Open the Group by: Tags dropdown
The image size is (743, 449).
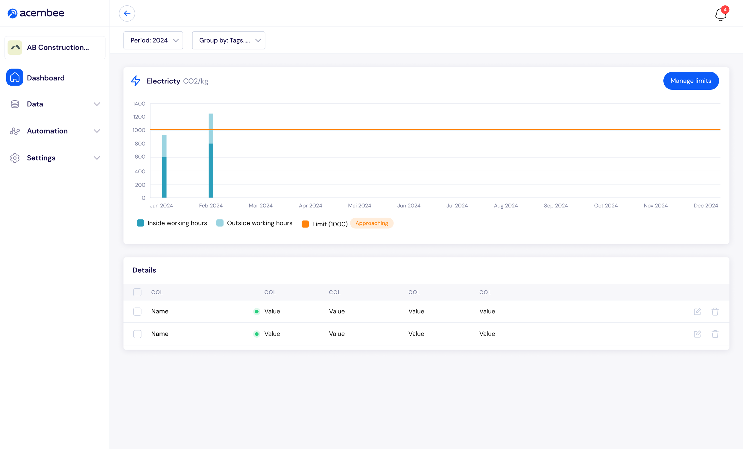(228, 40)
